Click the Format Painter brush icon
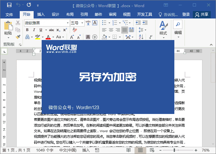This screenshot has width=216, height=154. pyautogui.click(x=18, y=37)
